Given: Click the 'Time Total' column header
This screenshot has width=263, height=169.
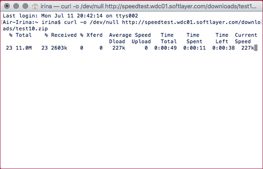Looking at the screenshot, I should pos(169,38).
